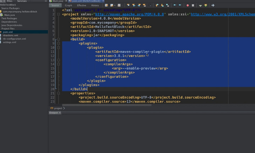Click the XSL Transformation arrow icon
255x153 pixels.
213,5
